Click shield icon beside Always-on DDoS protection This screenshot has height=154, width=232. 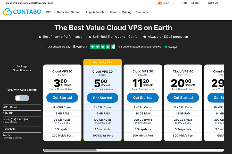[x=145, y=37]
